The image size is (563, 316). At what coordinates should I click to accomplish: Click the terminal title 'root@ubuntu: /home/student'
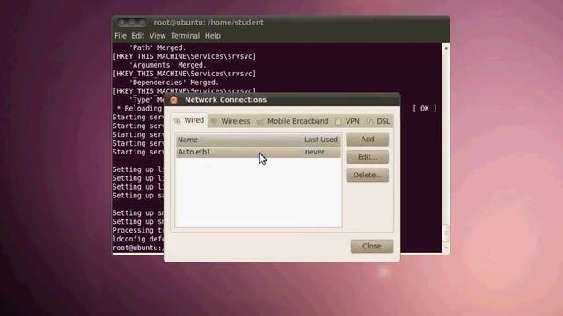pos(208,22)
